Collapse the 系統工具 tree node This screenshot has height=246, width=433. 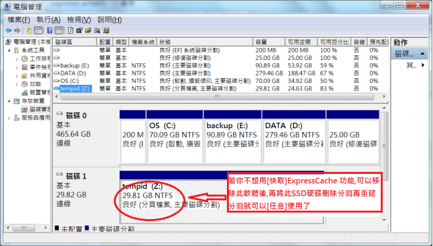point(9,51)
